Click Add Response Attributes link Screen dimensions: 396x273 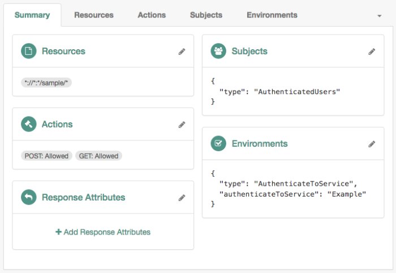[x=103, y=232]
